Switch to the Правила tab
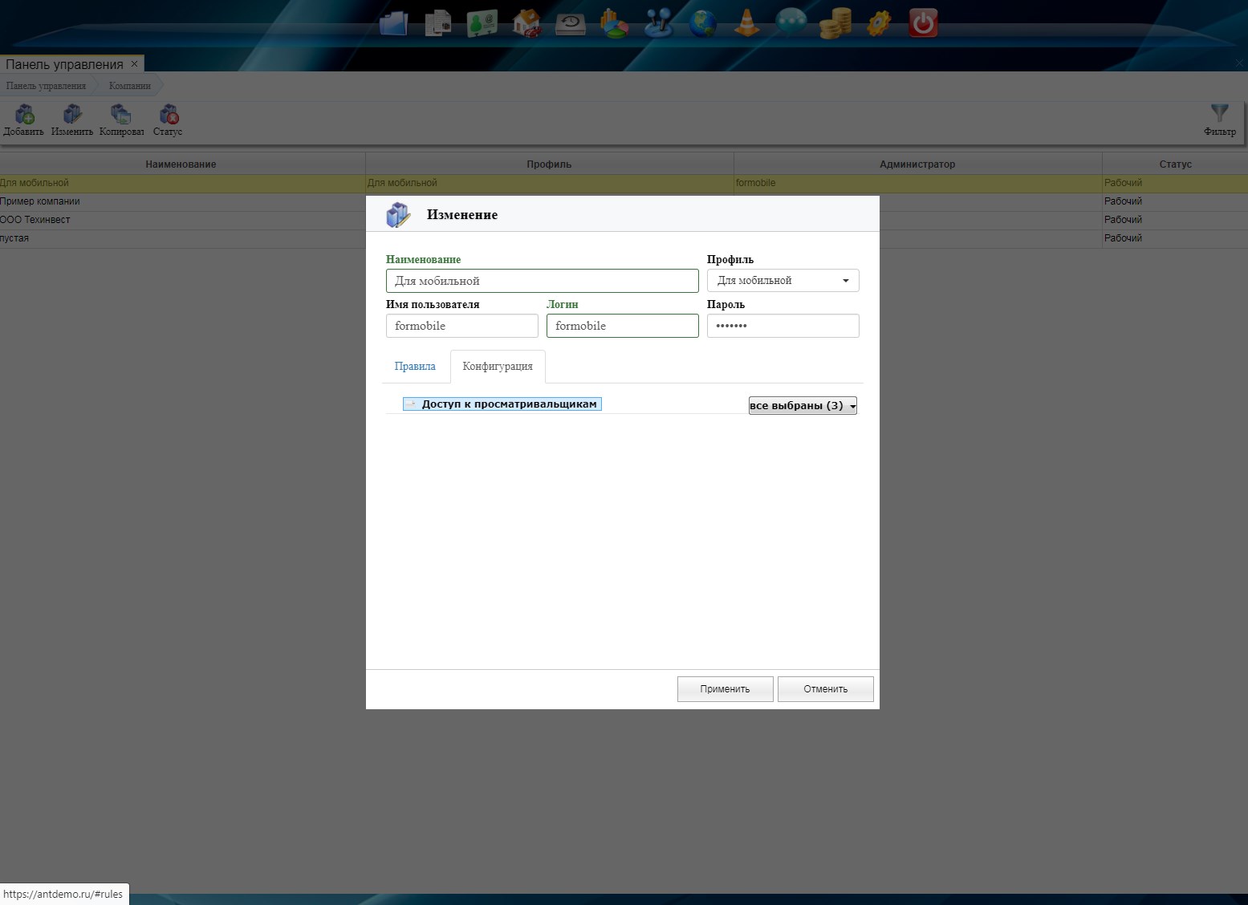Image resolution: width=1248 pixels, height=905 pixels. coord(415,367)
